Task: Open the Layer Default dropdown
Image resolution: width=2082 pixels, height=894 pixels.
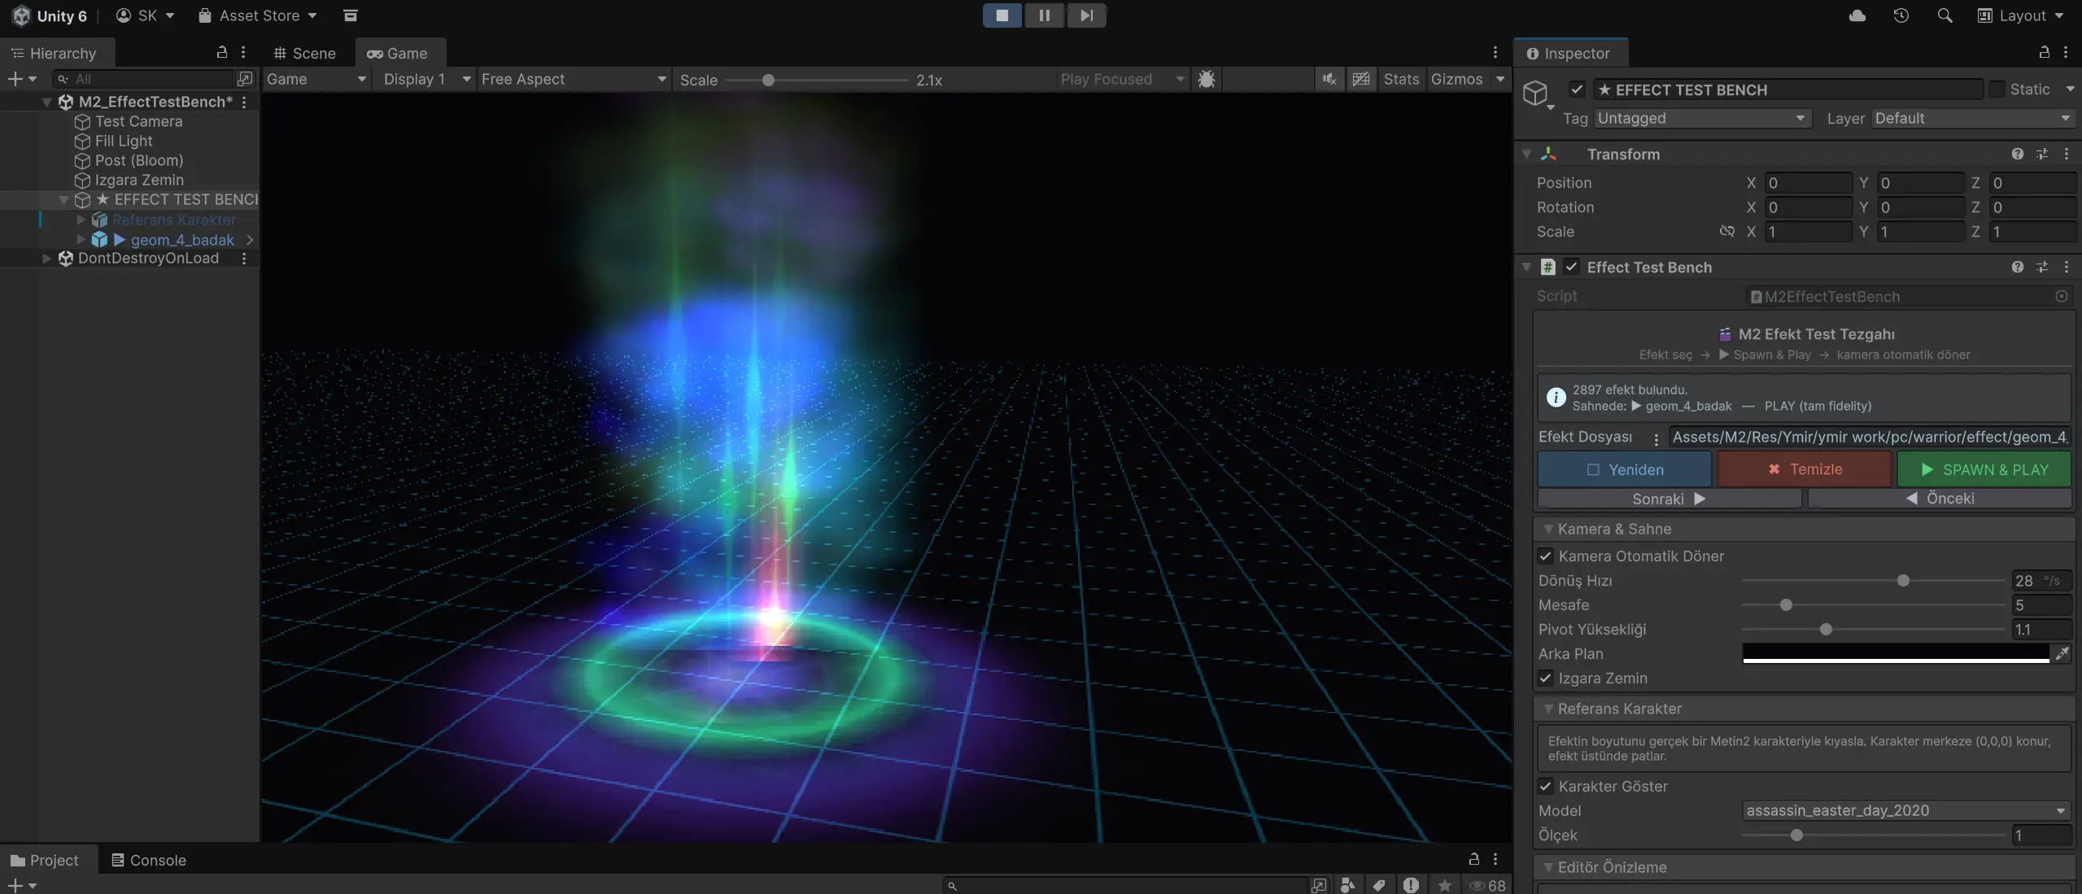Action: 1973,118
